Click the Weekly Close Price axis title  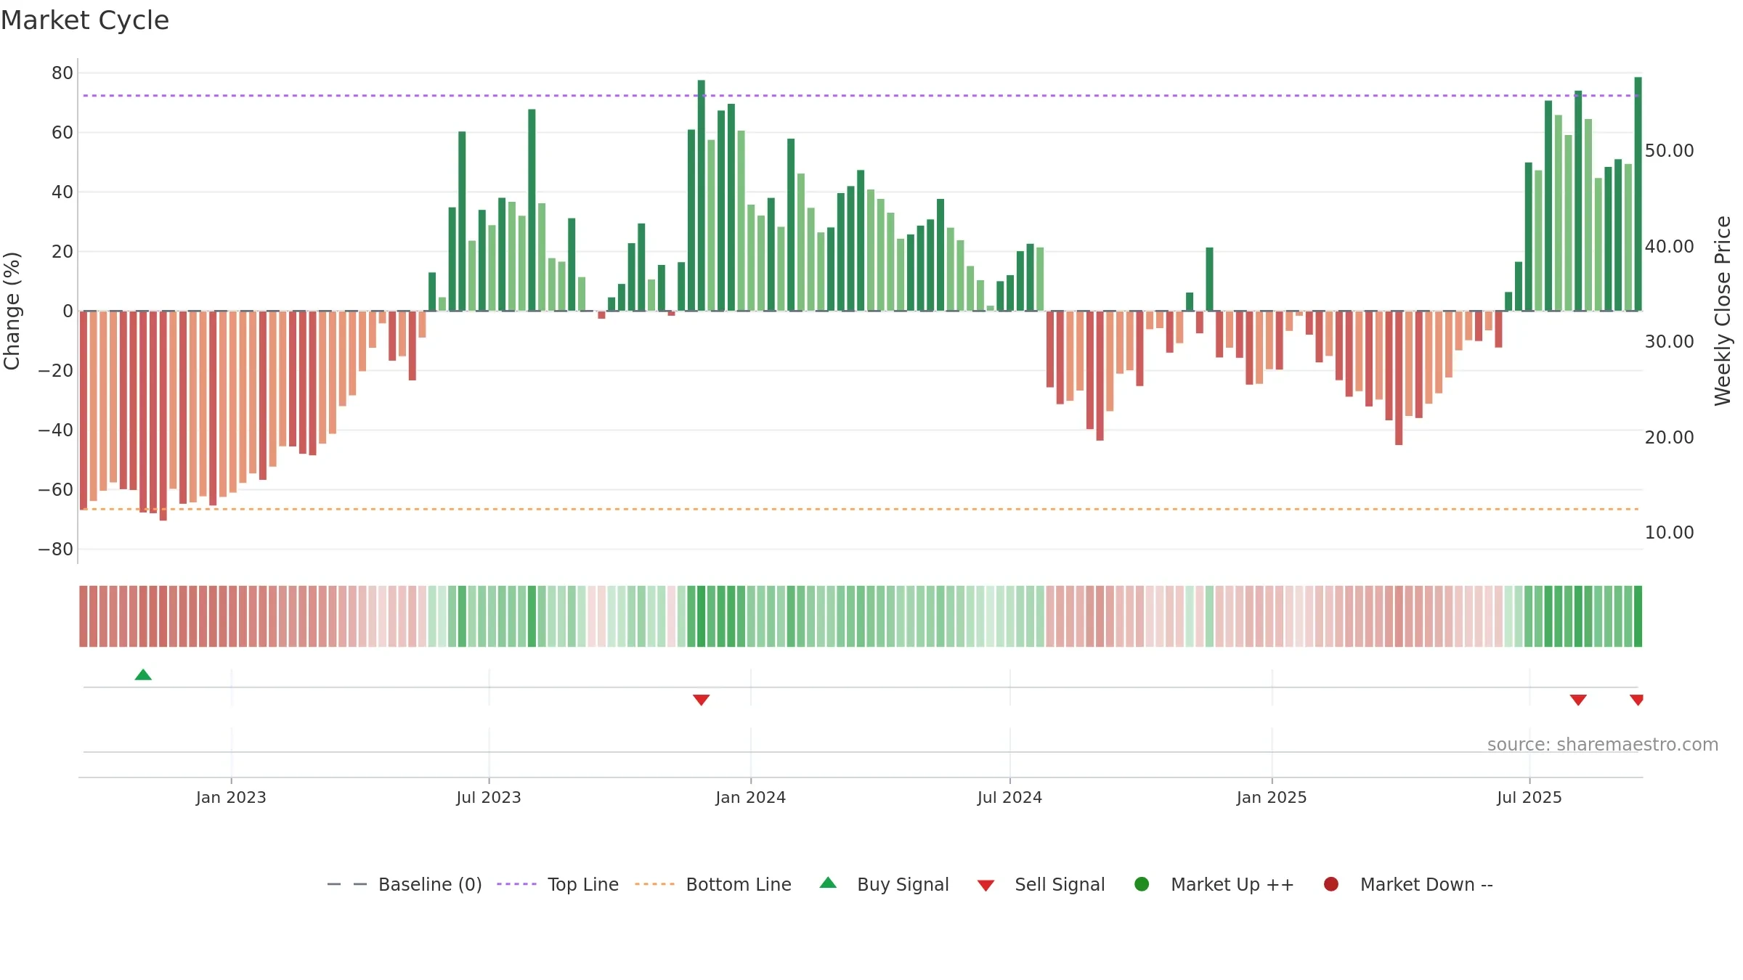click(1723, 311)
